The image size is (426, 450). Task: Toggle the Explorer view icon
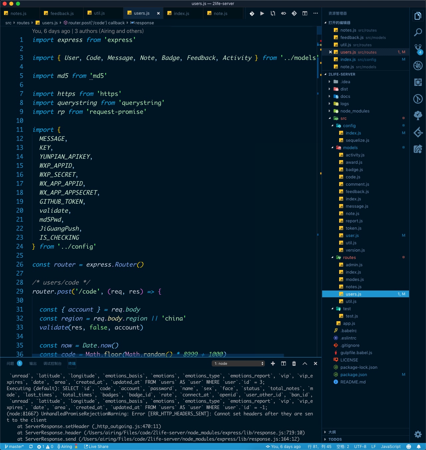coord(418,16)
